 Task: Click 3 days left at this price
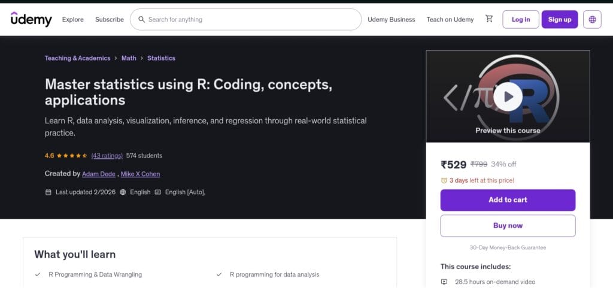(482, 181)
